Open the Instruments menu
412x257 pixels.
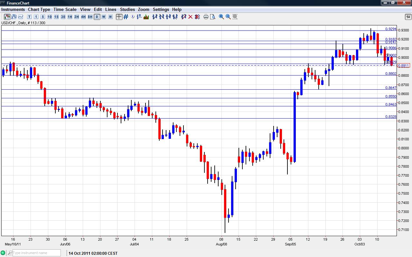click(13, 9)
